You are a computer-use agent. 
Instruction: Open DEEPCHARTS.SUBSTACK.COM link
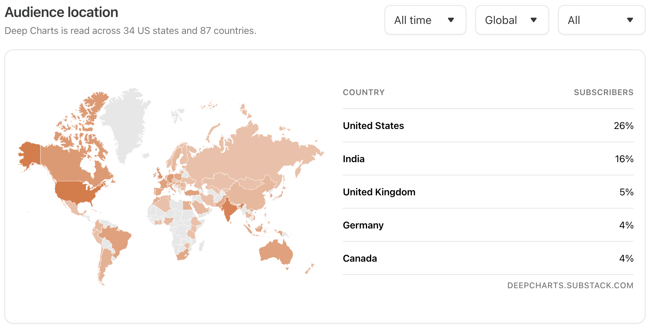pos(571,285)
